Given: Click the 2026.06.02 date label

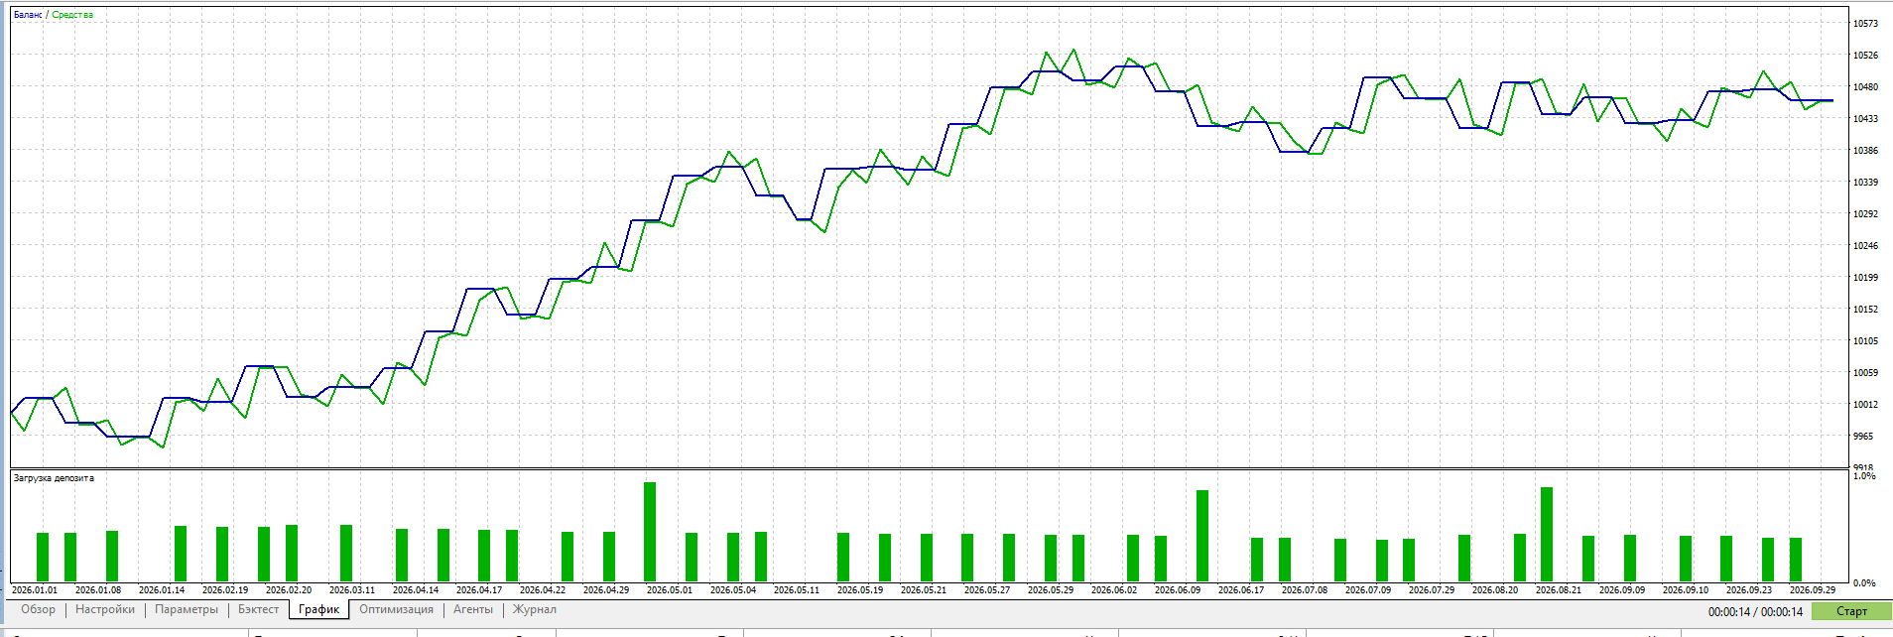Looking at the screenshot, I should (1114, 590).
